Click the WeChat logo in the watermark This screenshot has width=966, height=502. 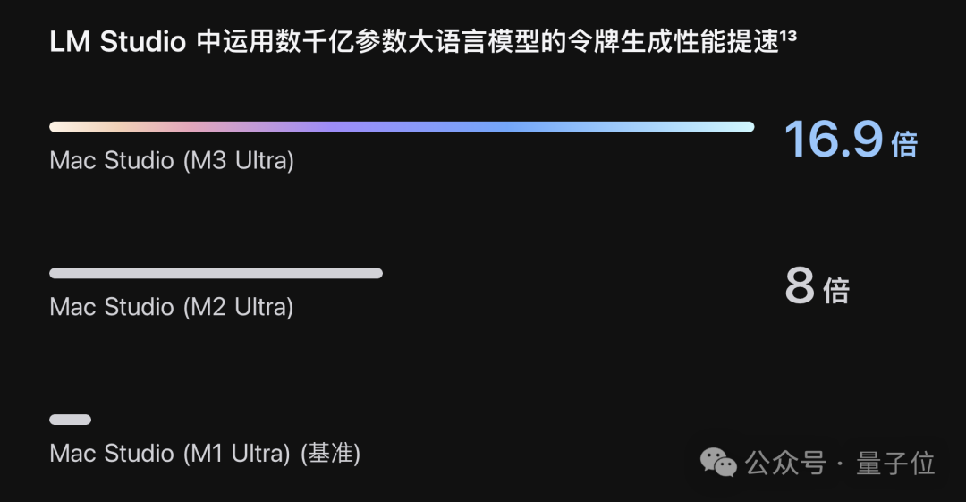(x=719, y=463)
